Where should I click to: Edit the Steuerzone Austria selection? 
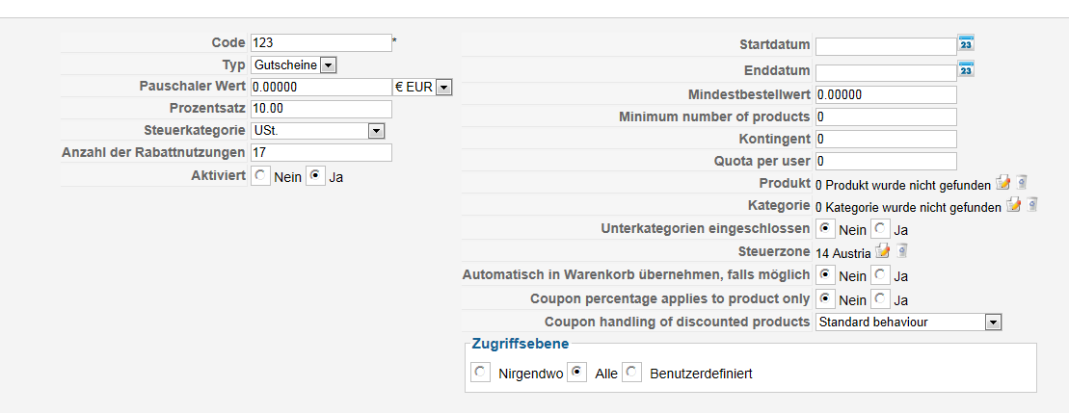click(882, 251)
